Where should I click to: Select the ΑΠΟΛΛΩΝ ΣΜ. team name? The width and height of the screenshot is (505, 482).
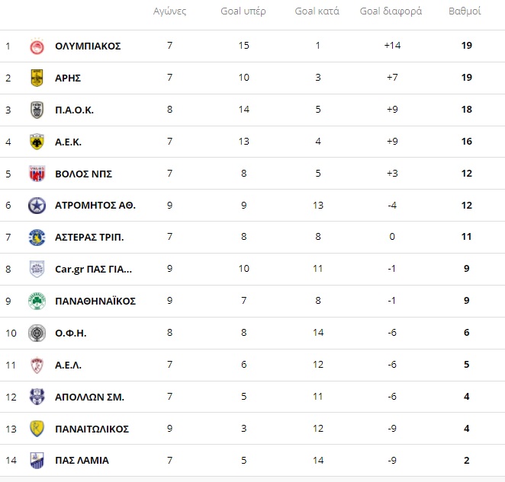[89, 397]
